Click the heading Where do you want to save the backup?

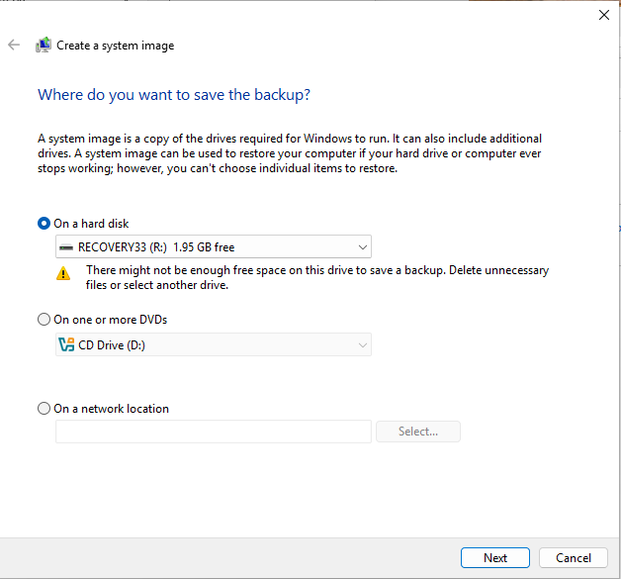coord(174,95)
